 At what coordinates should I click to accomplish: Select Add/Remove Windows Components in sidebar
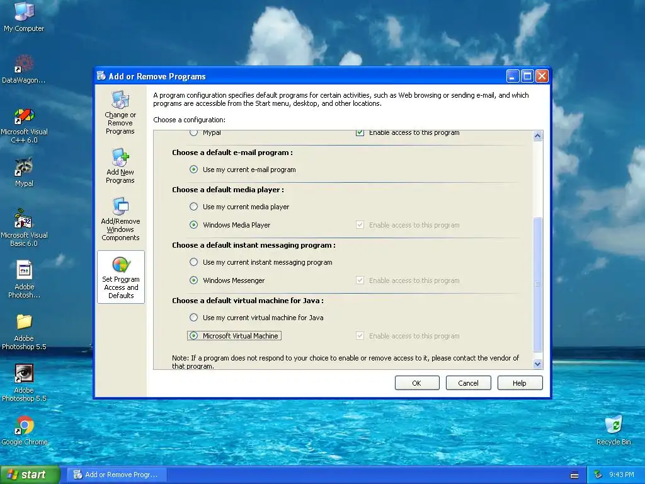120,219
